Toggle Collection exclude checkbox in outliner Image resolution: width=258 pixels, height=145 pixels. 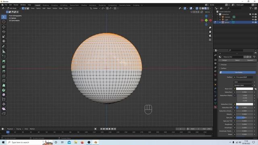click(x=250, y=14)
